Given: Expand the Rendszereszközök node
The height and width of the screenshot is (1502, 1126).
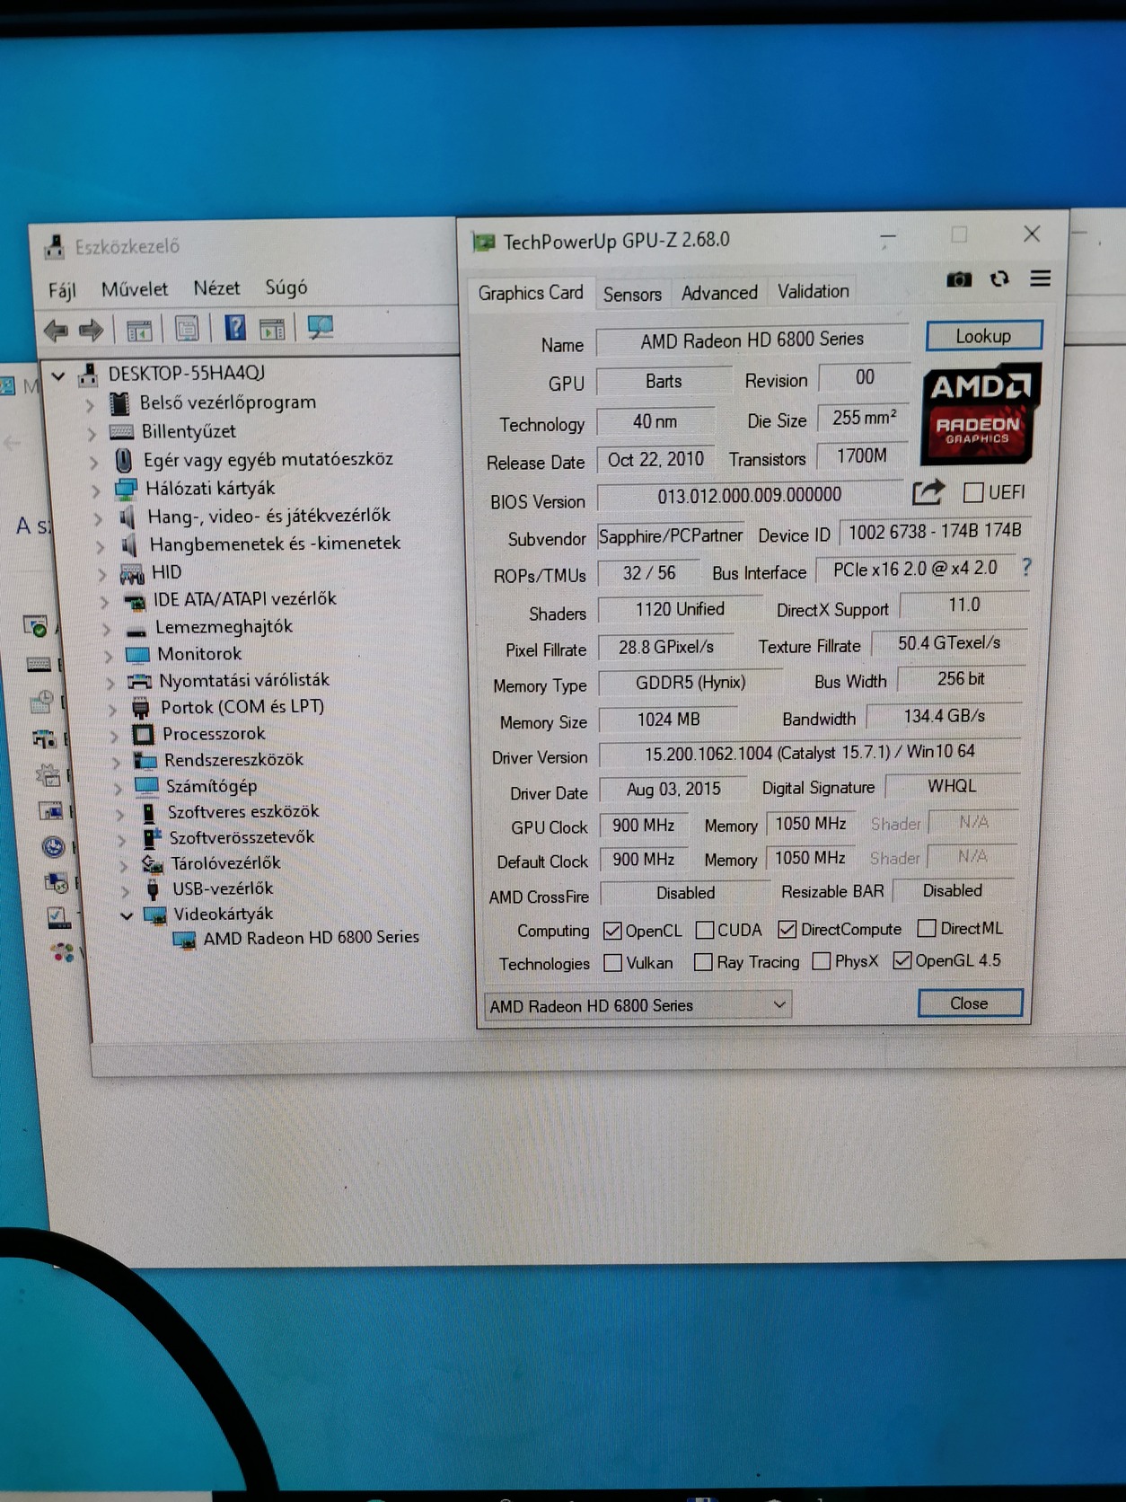Looking at the screenshot, I should tap(116, 762).
